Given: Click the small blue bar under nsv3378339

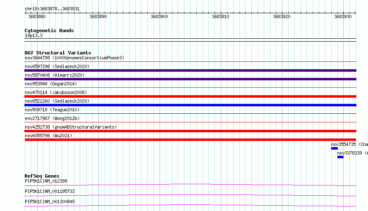Looking at the screenshot, I should [x=340, y=157].
